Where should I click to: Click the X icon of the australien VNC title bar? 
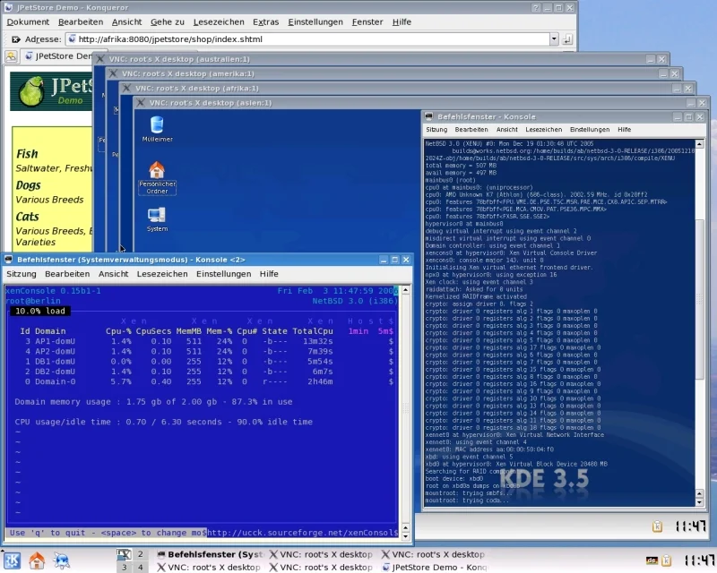100,59
